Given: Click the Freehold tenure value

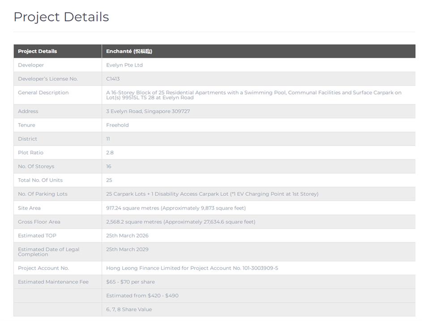Looking at the screenshot, I should click(117, 125).
